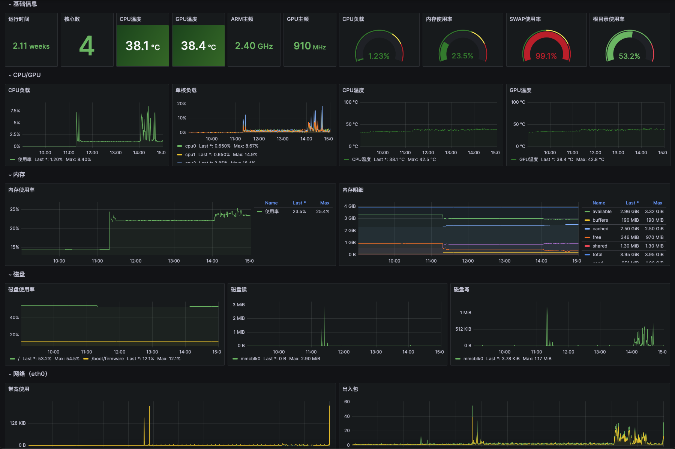Toggle the available memory series
The image size is (675, 449).
tap(602, 212)
